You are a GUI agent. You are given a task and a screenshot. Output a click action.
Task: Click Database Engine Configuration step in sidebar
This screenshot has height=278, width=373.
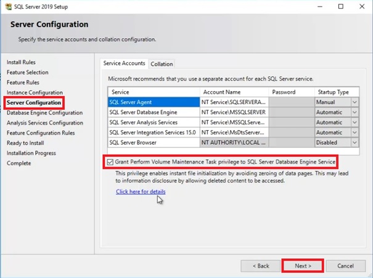[x=44, y=113]
